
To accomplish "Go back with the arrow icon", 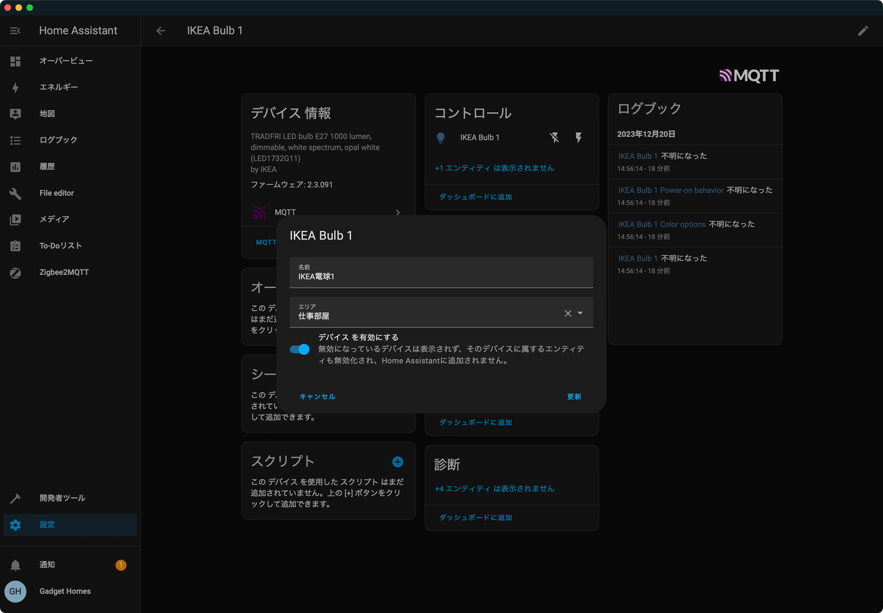I will tap(161, 30).
